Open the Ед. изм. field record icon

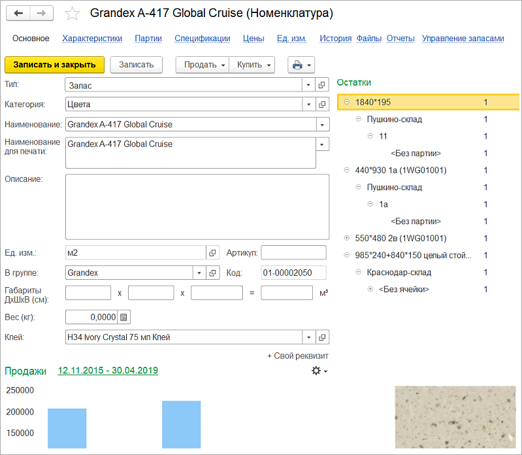click(x=213, y=253)
